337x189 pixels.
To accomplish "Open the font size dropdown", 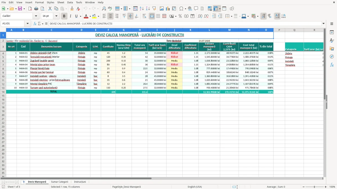I will click(56, 16).
